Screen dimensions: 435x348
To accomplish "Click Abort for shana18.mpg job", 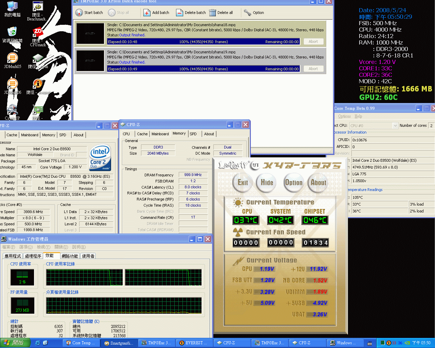I will click(313, 41).
